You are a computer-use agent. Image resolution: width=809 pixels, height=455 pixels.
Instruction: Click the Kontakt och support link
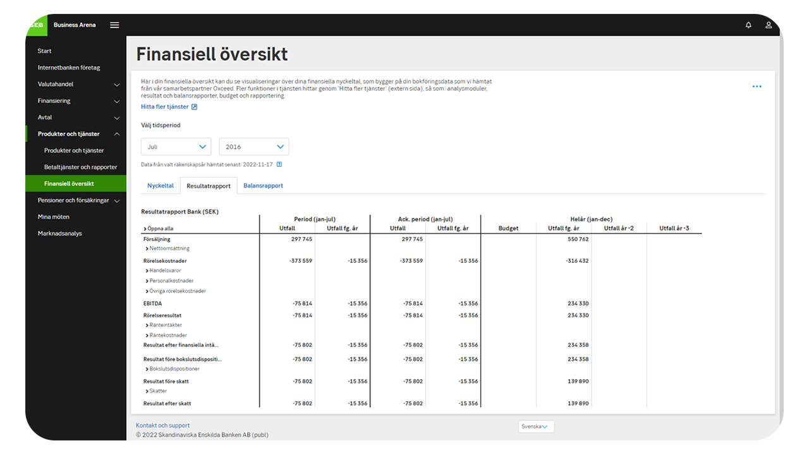[162, 425]
